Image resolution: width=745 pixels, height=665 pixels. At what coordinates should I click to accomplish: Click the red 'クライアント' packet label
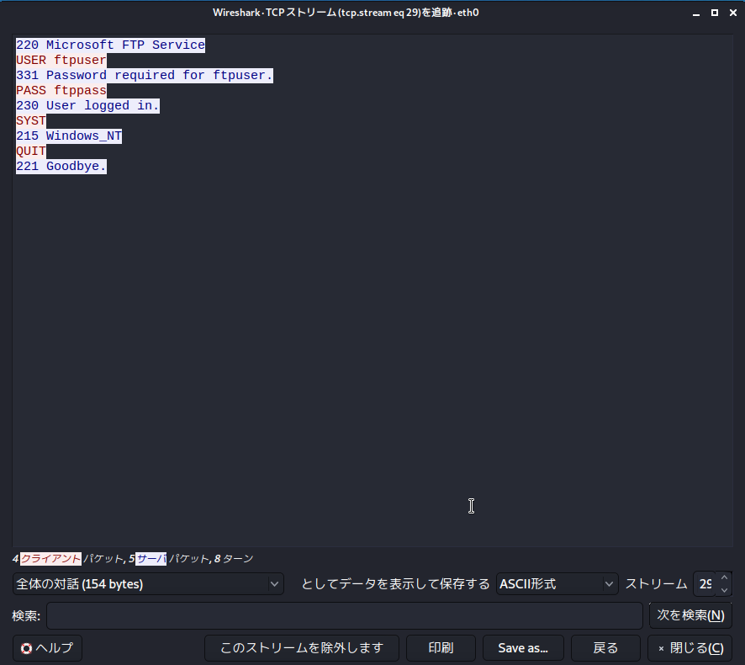coord(50,558)
